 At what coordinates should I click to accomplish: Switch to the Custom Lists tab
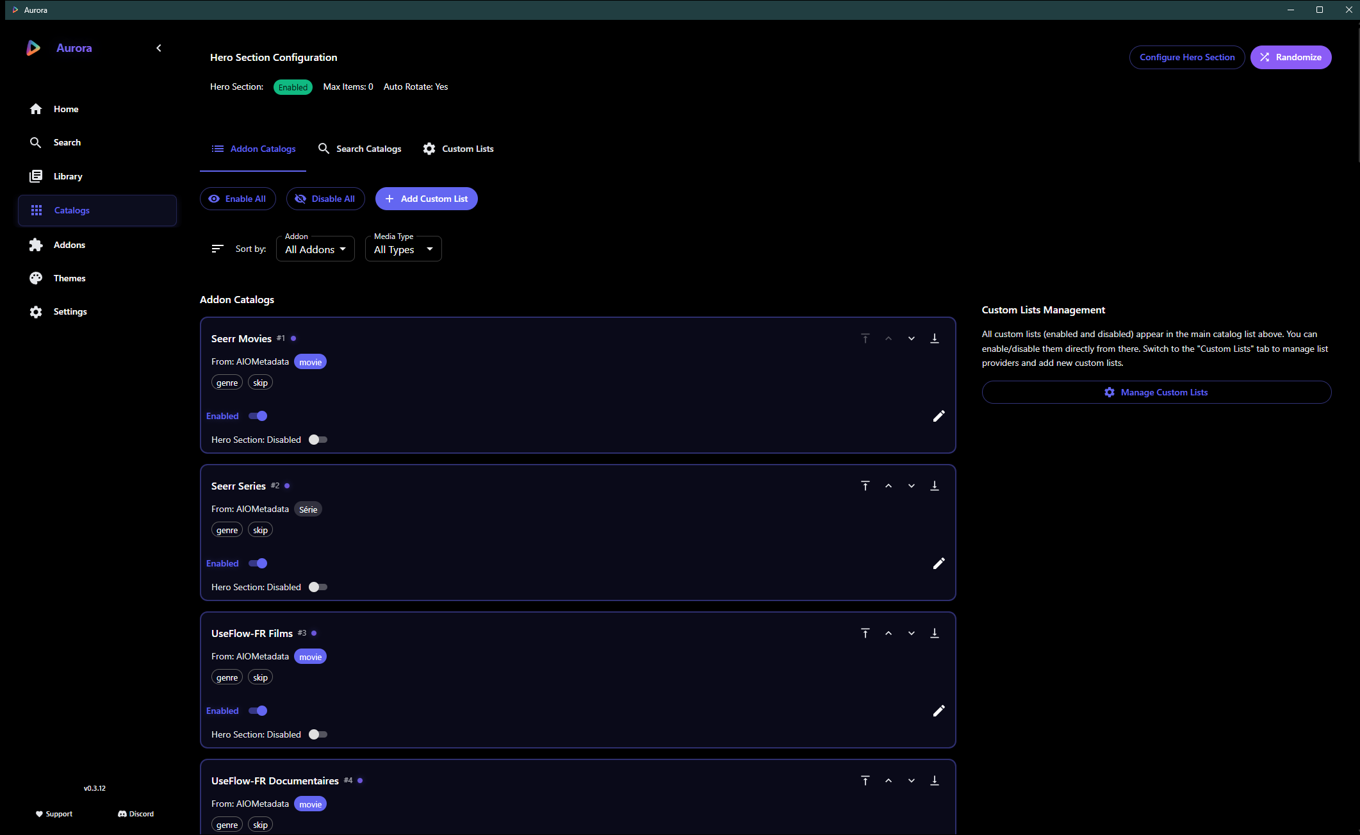[459, 149]
